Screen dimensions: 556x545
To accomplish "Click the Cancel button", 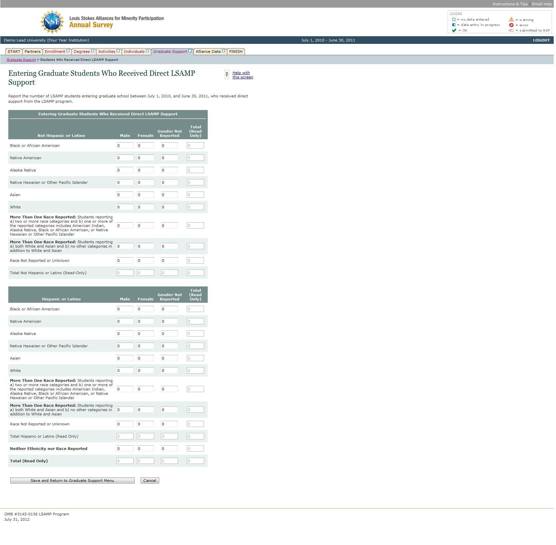I will pyautogui.click(x=150, y=481).
